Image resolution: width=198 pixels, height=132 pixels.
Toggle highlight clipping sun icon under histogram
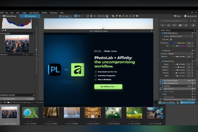coord(5,30)
